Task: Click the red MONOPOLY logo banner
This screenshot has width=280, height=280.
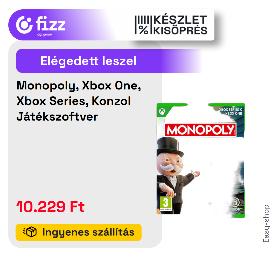Action: [x=200, y=130]
